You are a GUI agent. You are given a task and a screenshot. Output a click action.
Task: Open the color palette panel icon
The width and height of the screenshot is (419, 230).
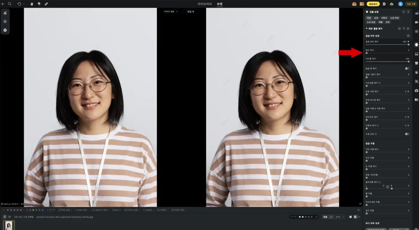point(416,22)
